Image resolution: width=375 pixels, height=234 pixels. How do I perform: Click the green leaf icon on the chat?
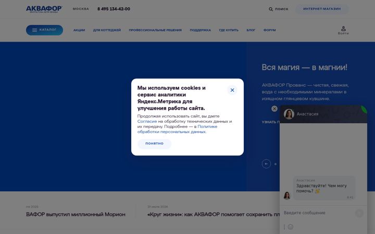click(x=364, y=109)
